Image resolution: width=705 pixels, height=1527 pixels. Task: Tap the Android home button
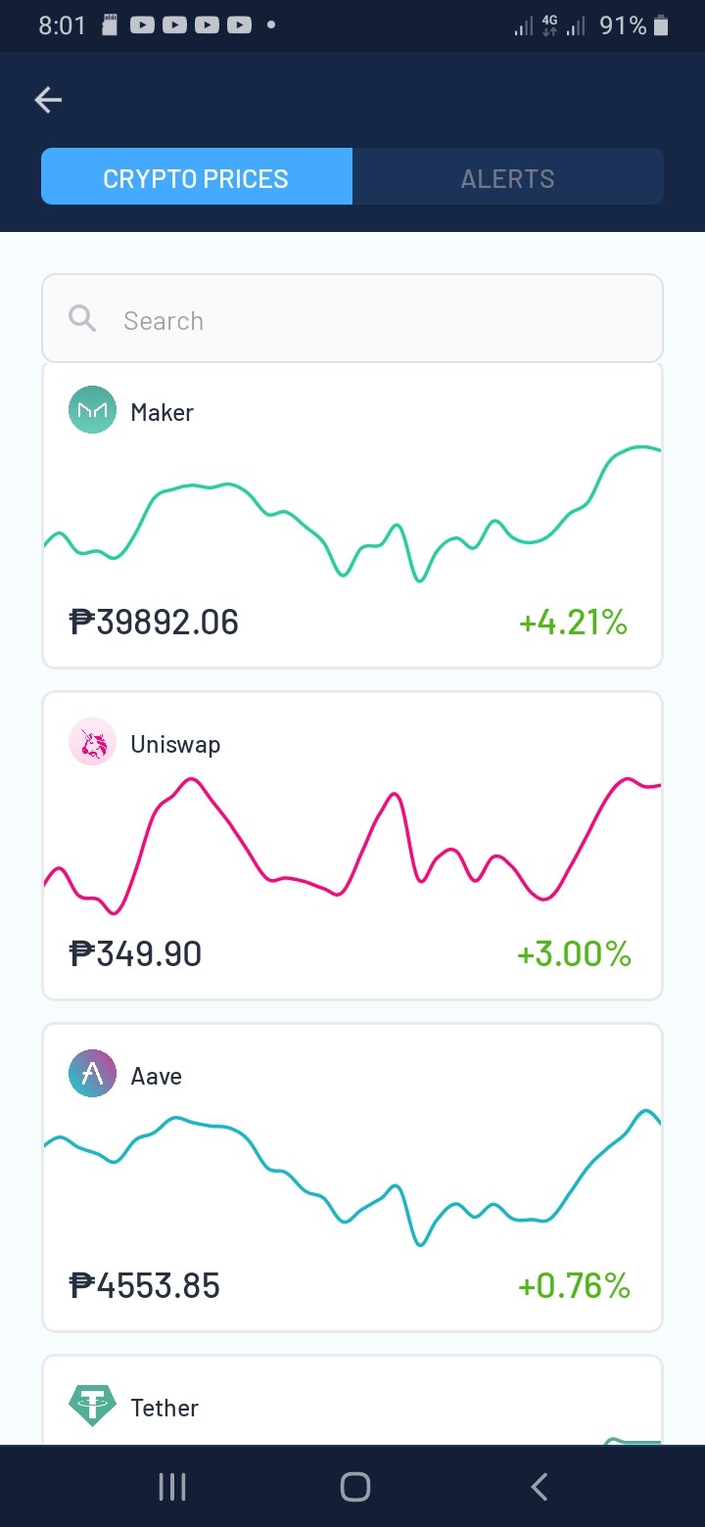354,1487
